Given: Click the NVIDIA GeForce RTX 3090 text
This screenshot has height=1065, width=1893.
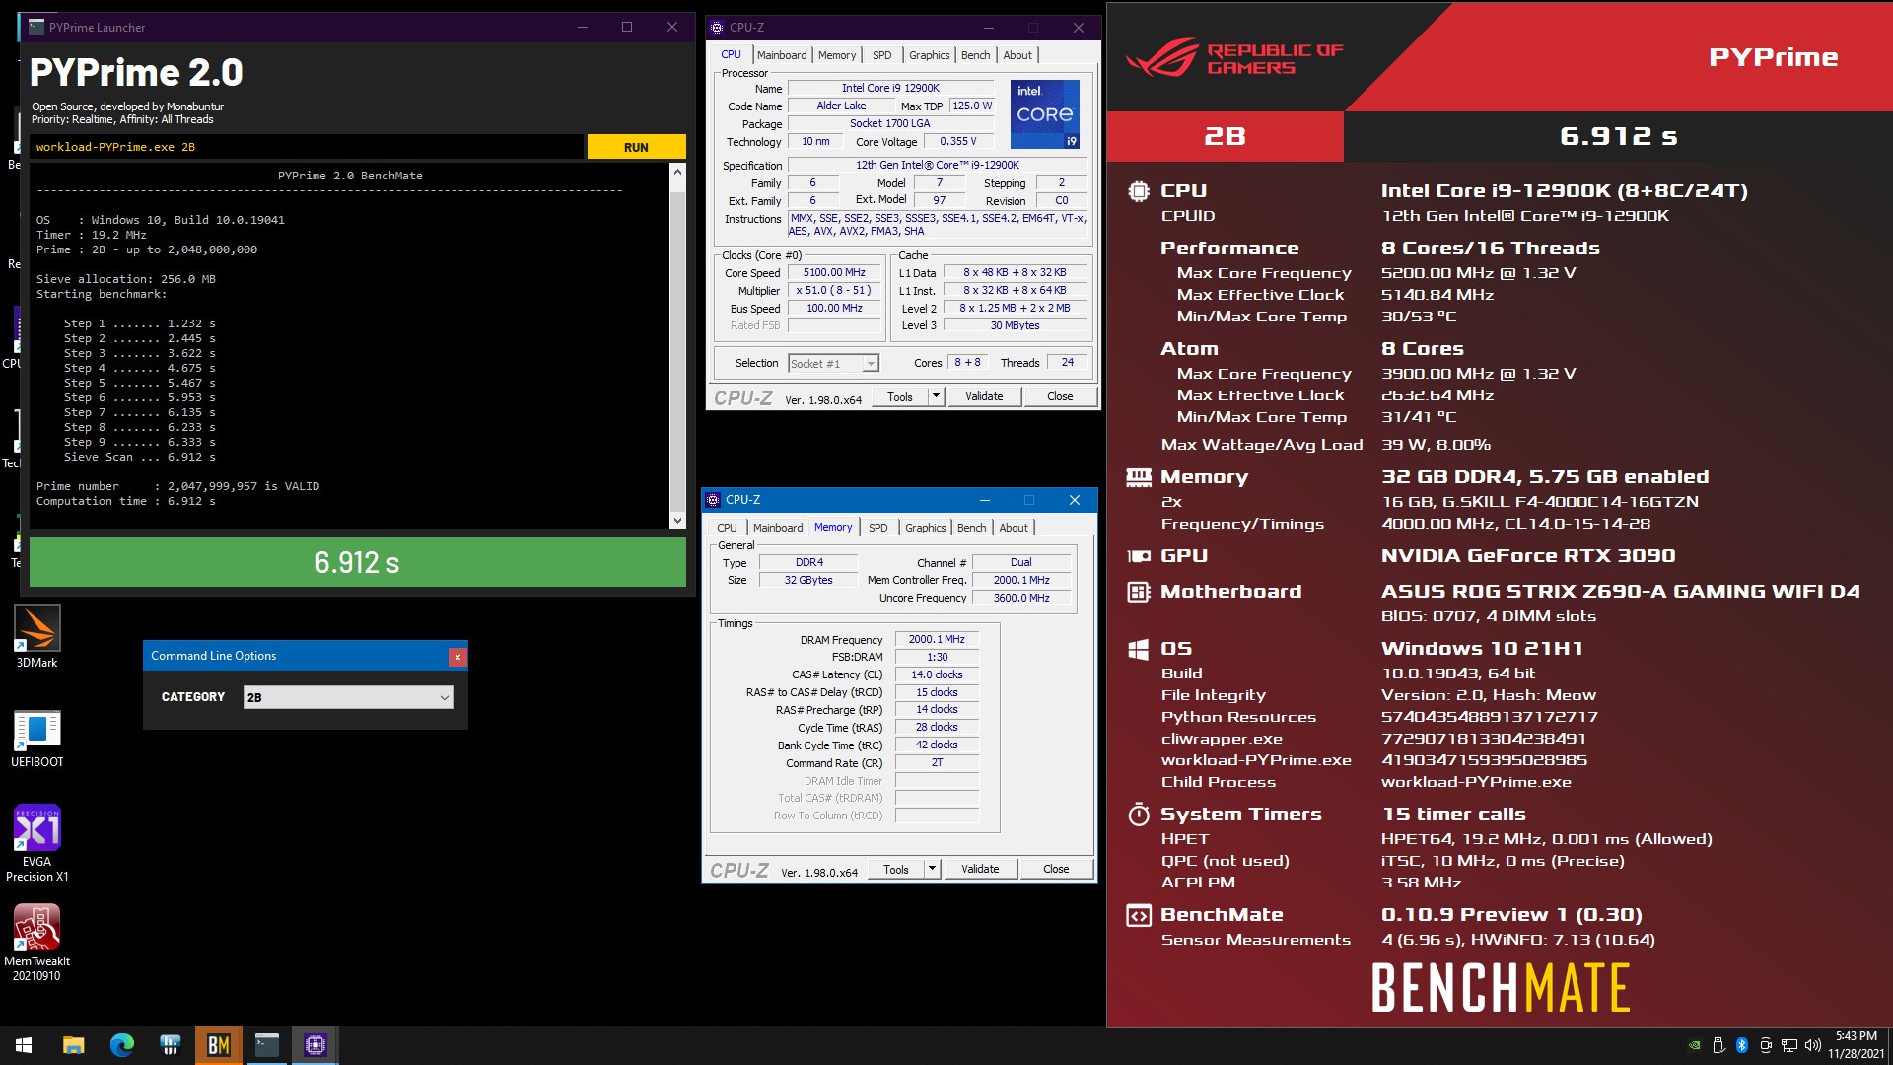Looking at the screenshot, I should point(1528,556).
